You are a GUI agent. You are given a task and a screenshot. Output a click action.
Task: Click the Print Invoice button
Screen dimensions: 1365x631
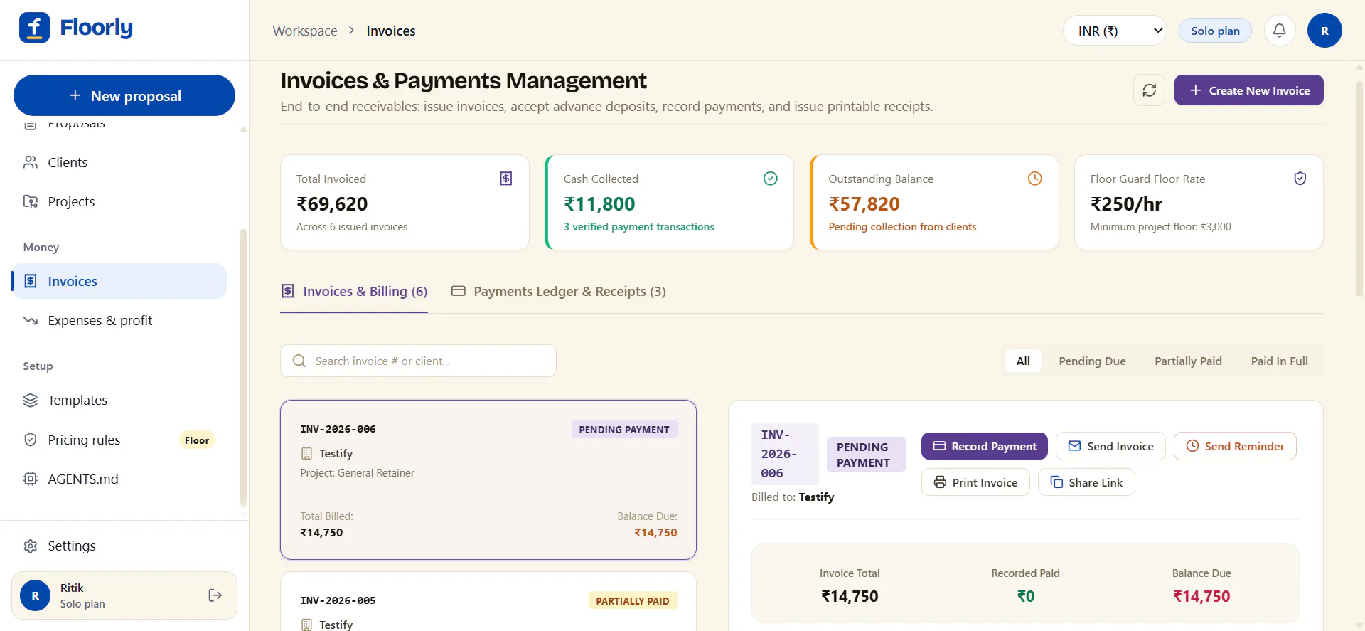coord(975,482)
